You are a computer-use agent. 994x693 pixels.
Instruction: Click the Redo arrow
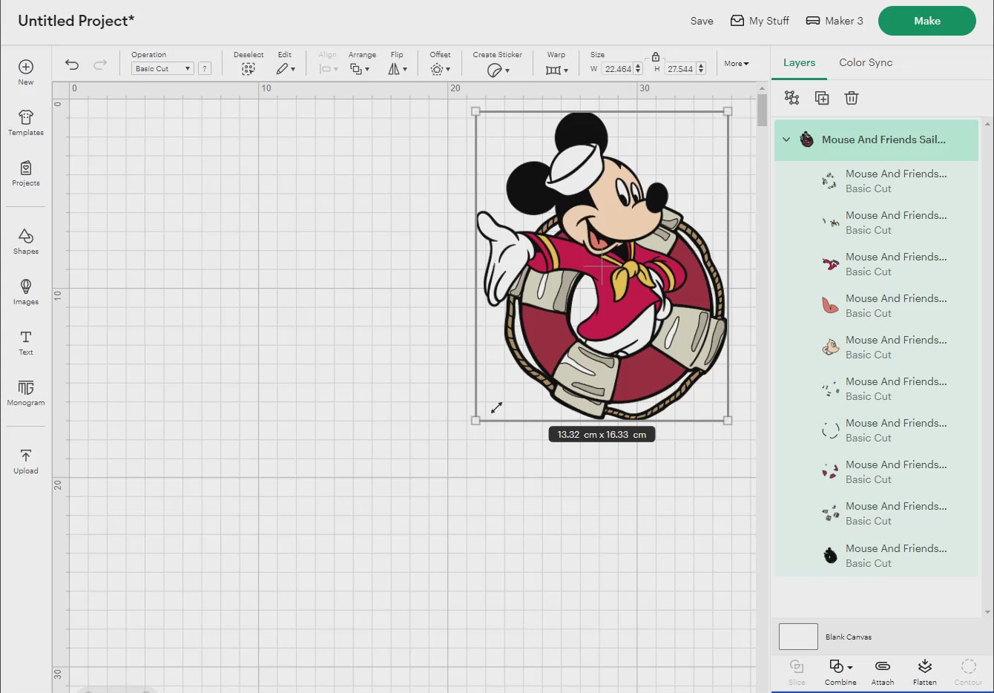pos(100,65)
